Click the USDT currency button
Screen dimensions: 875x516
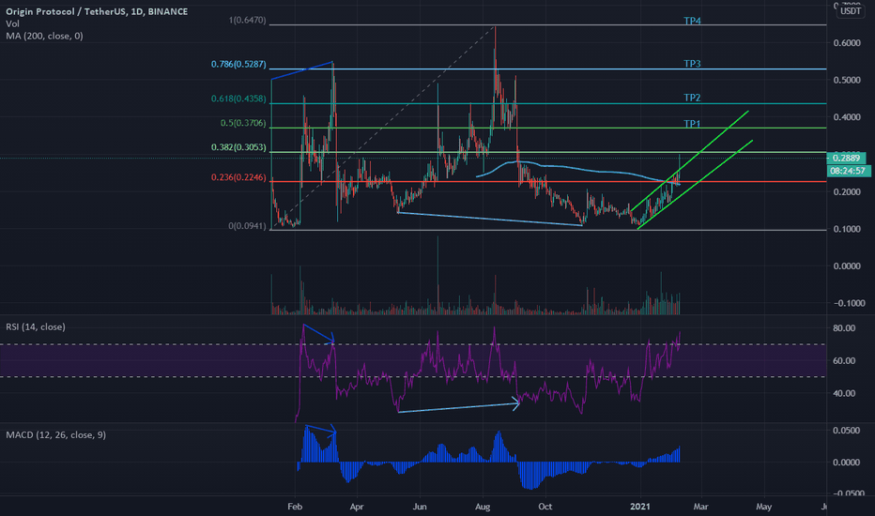click(851, 11)
